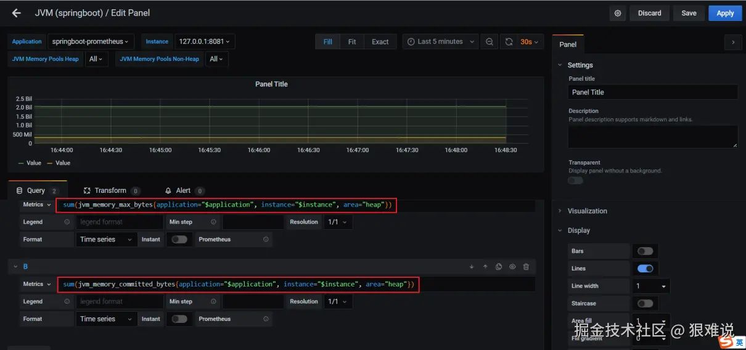Image resolution: width=746 pixels, height=350 pixels.
Task: Open Metrics browser dropdown in query A
Action: (x=36, y=205)
